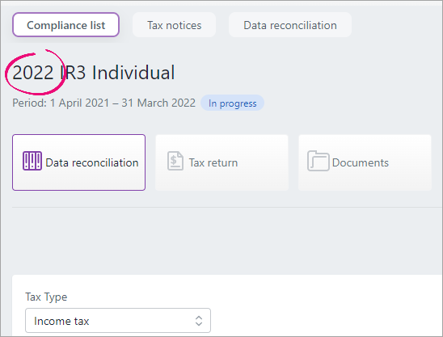The image size is (443, 337).
Task: Click the IR3 Individual heading text
Action: pyautogui.click(x=117, y=73)
